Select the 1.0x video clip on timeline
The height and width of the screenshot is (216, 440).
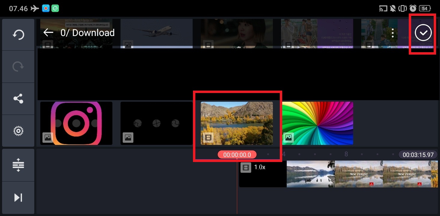click(338, 174)
